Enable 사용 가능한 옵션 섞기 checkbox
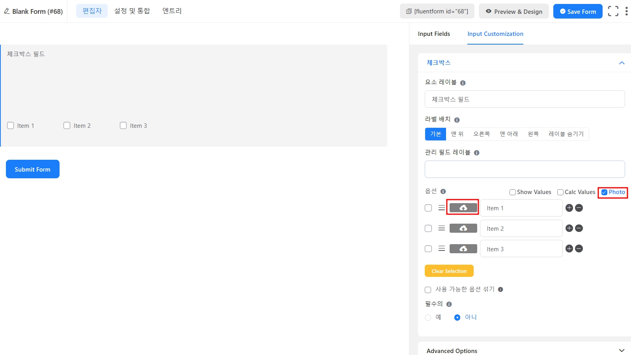Viewport: 631px width, 355px height. pyautogui.click(x=428, y=290)
